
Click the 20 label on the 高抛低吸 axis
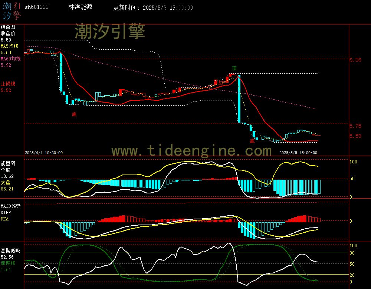click(x=352, y=275)
